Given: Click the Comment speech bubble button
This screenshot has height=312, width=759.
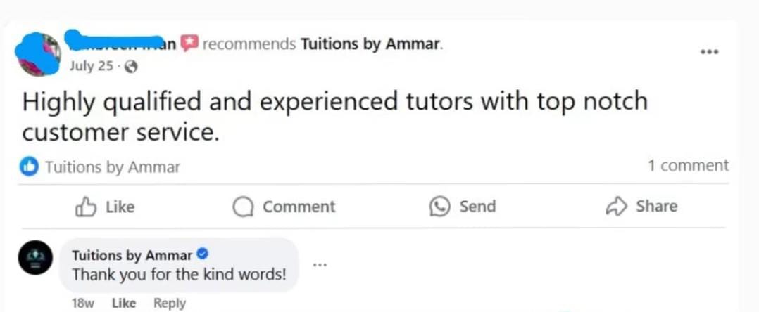Looking at the screenshot, I should [284, 207].
